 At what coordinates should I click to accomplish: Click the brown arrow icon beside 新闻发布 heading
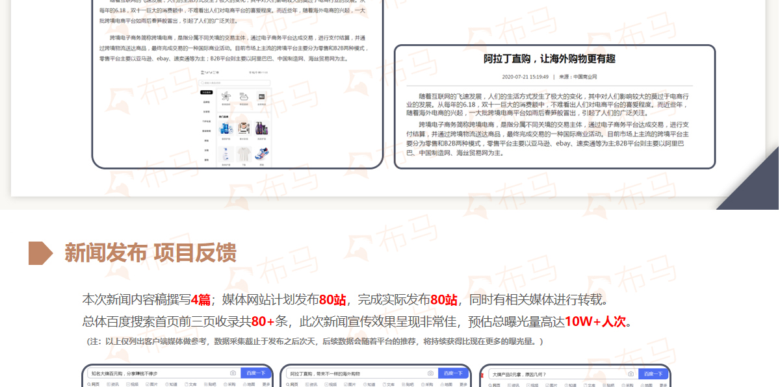(x=40, y=253)
